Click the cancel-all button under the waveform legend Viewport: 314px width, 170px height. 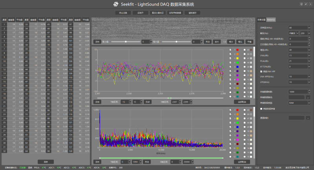tap(242, 102)
